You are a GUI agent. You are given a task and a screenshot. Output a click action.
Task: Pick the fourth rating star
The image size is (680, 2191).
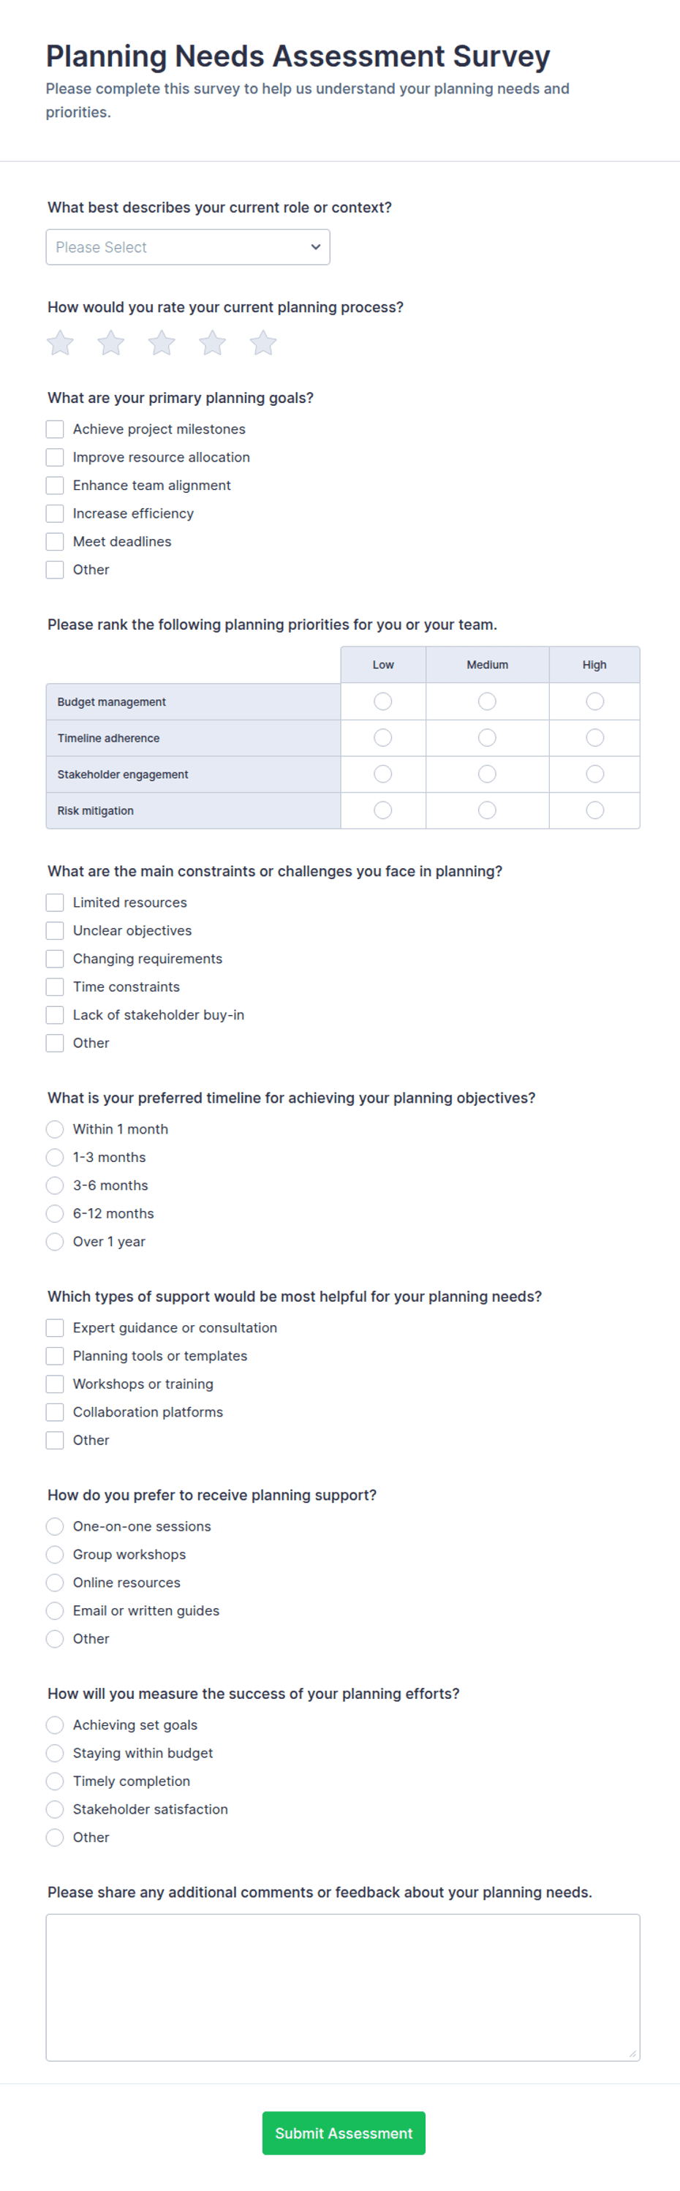pos(213,343)
